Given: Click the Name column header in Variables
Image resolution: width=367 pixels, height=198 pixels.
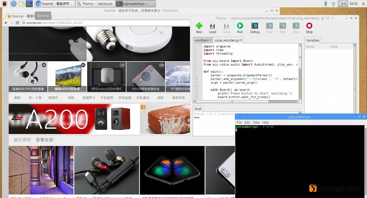Looking at the screenshot, I should (310, 47).
